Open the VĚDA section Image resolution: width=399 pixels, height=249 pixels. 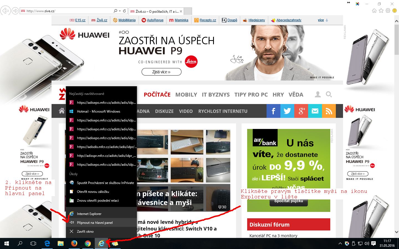[x=296, y=95]
